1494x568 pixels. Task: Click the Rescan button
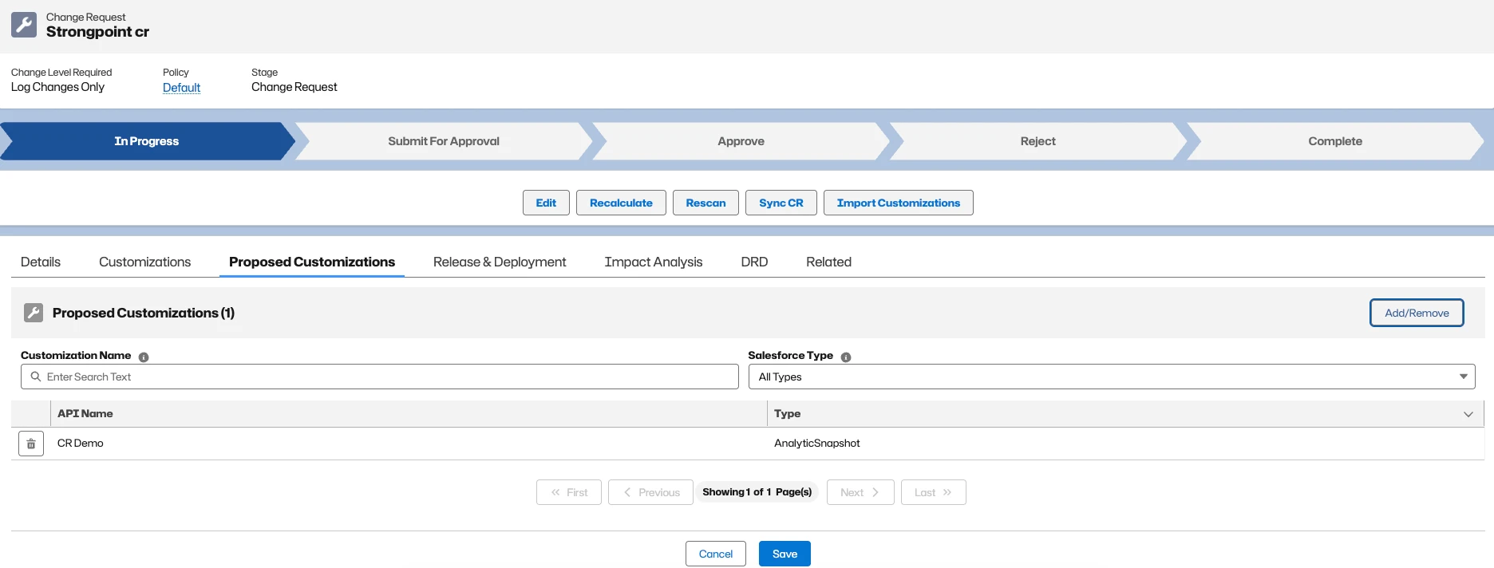(705, 203)
